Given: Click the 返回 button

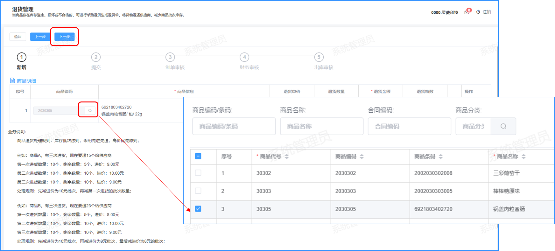Looking at the screenshot, I should click(18, 37).
